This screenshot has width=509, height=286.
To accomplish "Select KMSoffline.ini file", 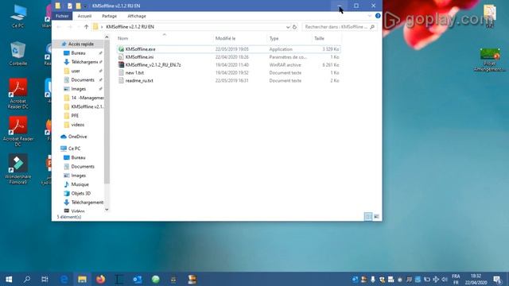I will [x=228, y=57].
